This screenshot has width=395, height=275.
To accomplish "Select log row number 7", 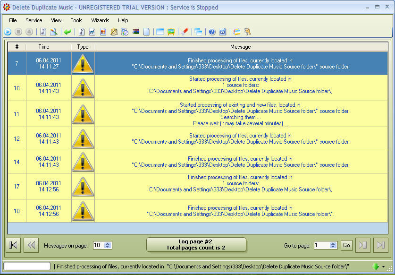I will (197, 63).
